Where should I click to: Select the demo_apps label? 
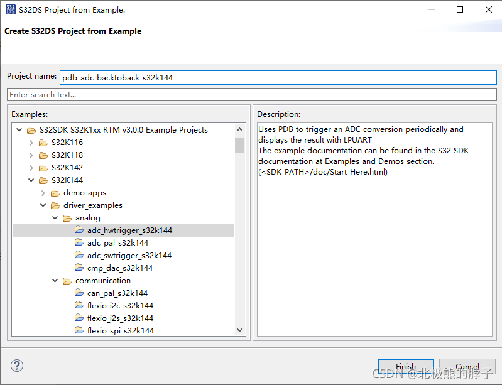point(85,193)
